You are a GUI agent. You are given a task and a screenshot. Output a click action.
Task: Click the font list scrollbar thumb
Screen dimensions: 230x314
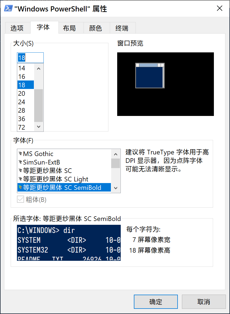(116, 163)
